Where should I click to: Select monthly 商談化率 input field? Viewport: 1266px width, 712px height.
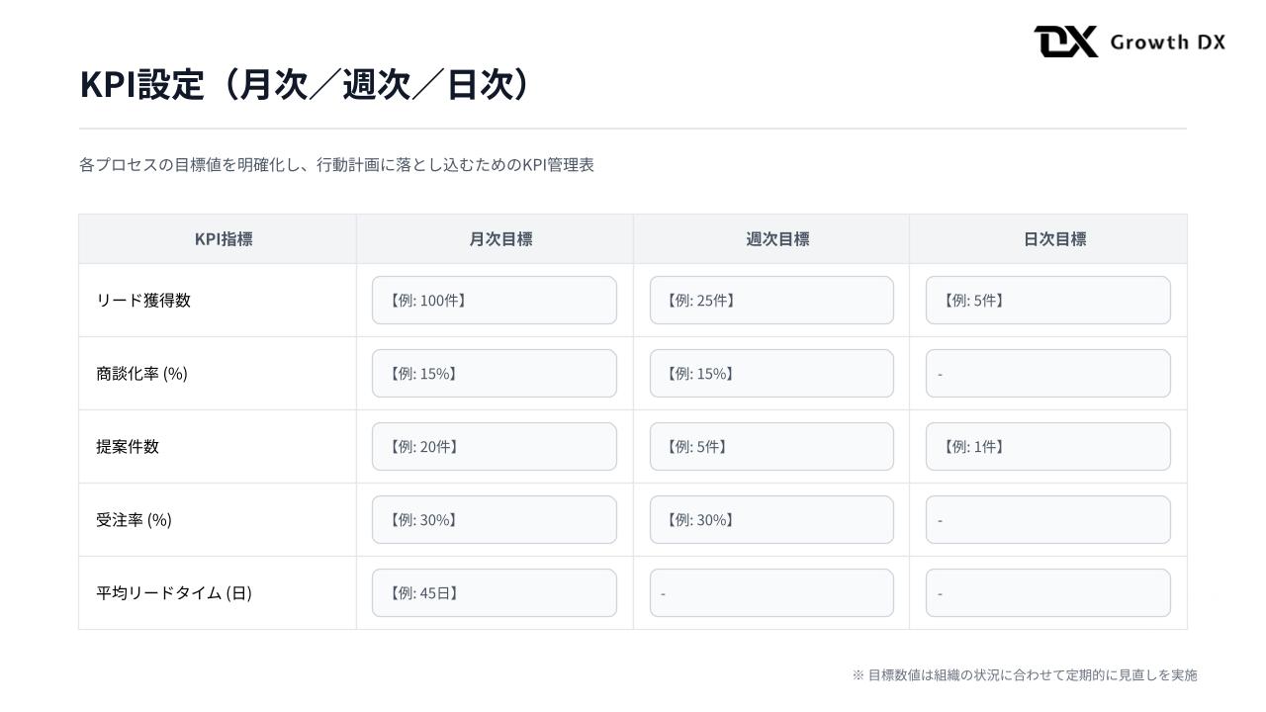(494, 374)
